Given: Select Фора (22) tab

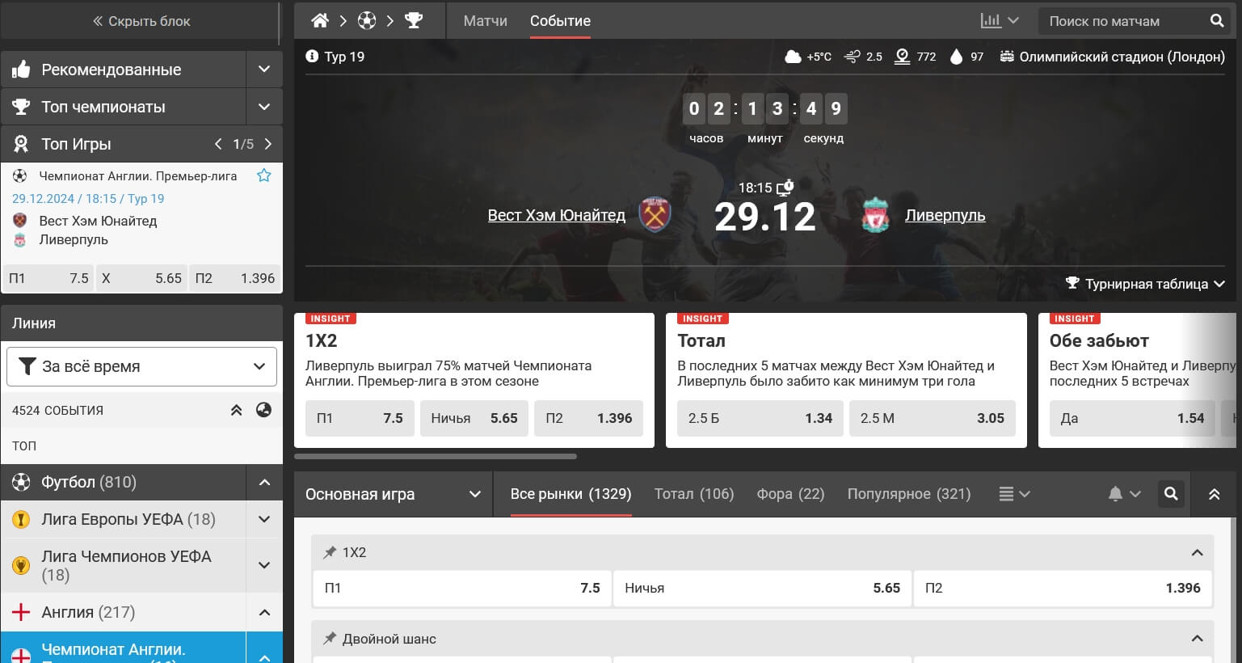Looking at the screenshot, I should click(790, 494).
